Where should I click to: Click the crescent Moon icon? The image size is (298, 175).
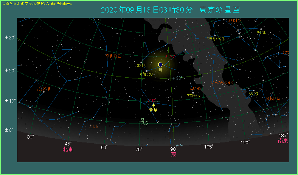point(160,64)
